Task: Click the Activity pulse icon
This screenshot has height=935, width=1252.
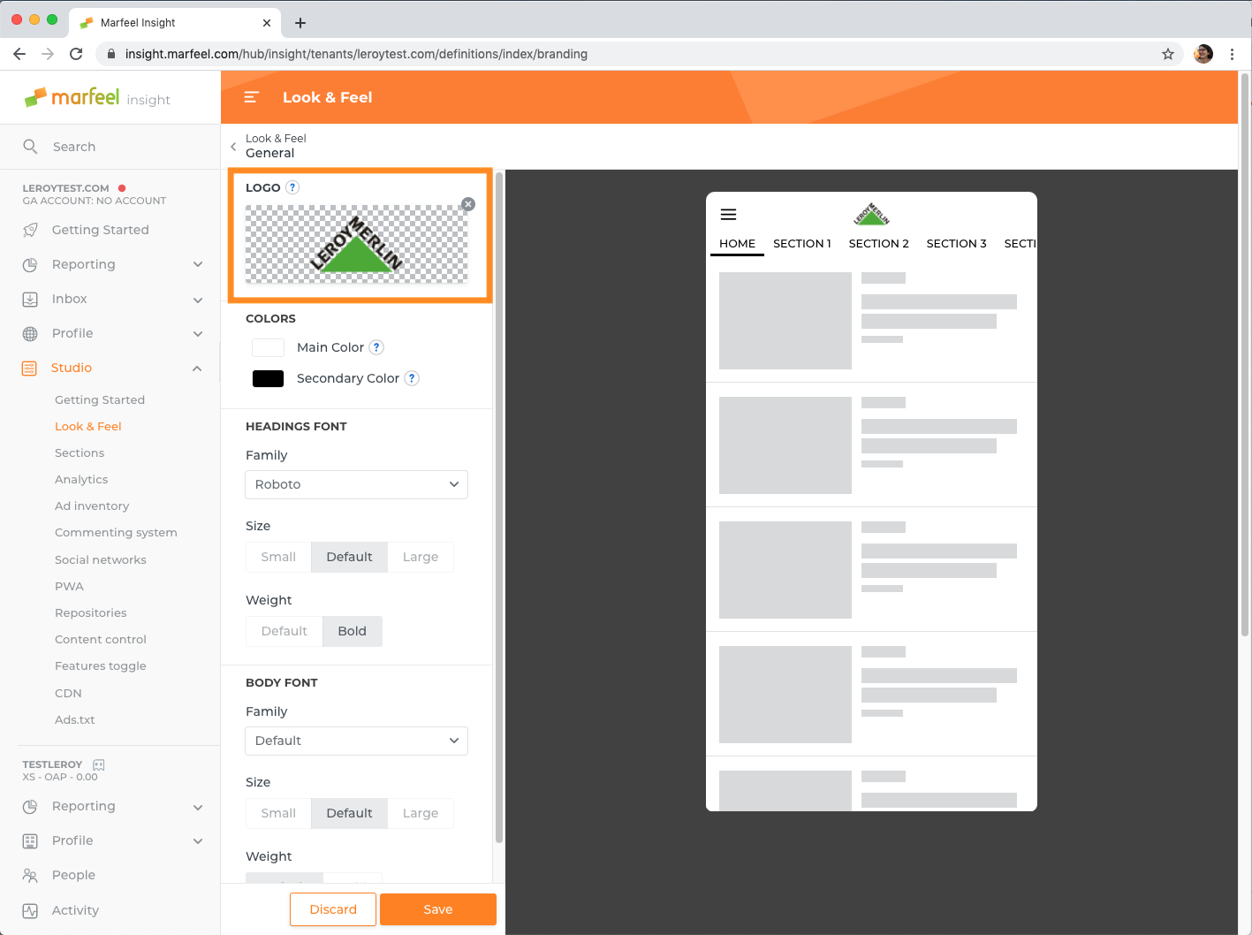Action: [30, 910]
